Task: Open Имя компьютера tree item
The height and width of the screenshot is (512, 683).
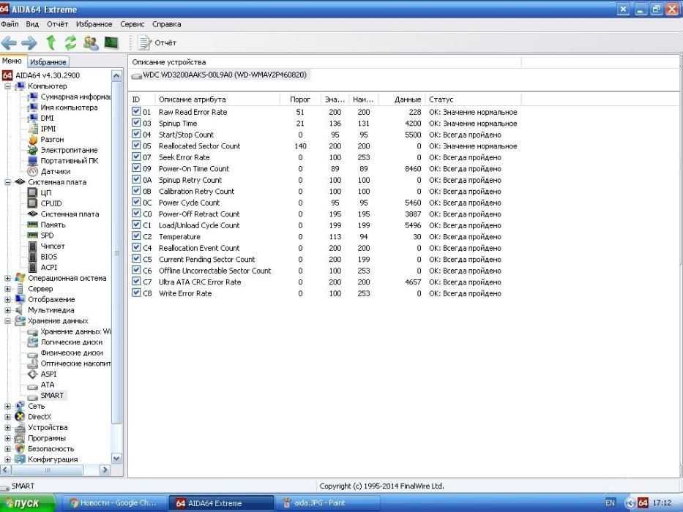Action: click(63, 107)
